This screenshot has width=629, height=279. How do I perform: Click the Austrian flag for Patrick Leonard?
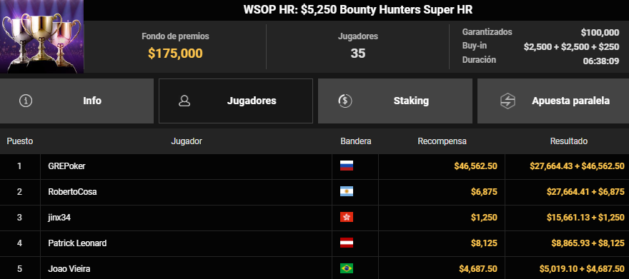coord(347,243)
